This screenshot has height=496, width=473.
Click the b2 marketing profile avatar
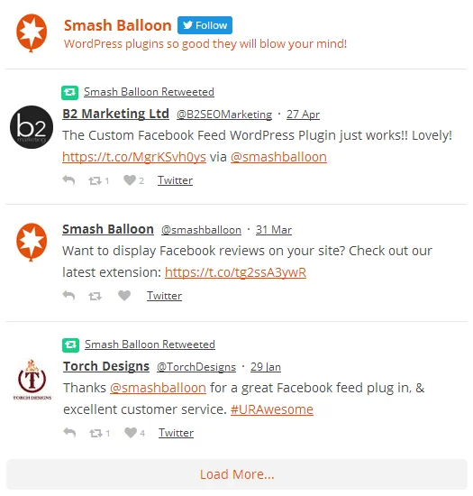point(32,127)
